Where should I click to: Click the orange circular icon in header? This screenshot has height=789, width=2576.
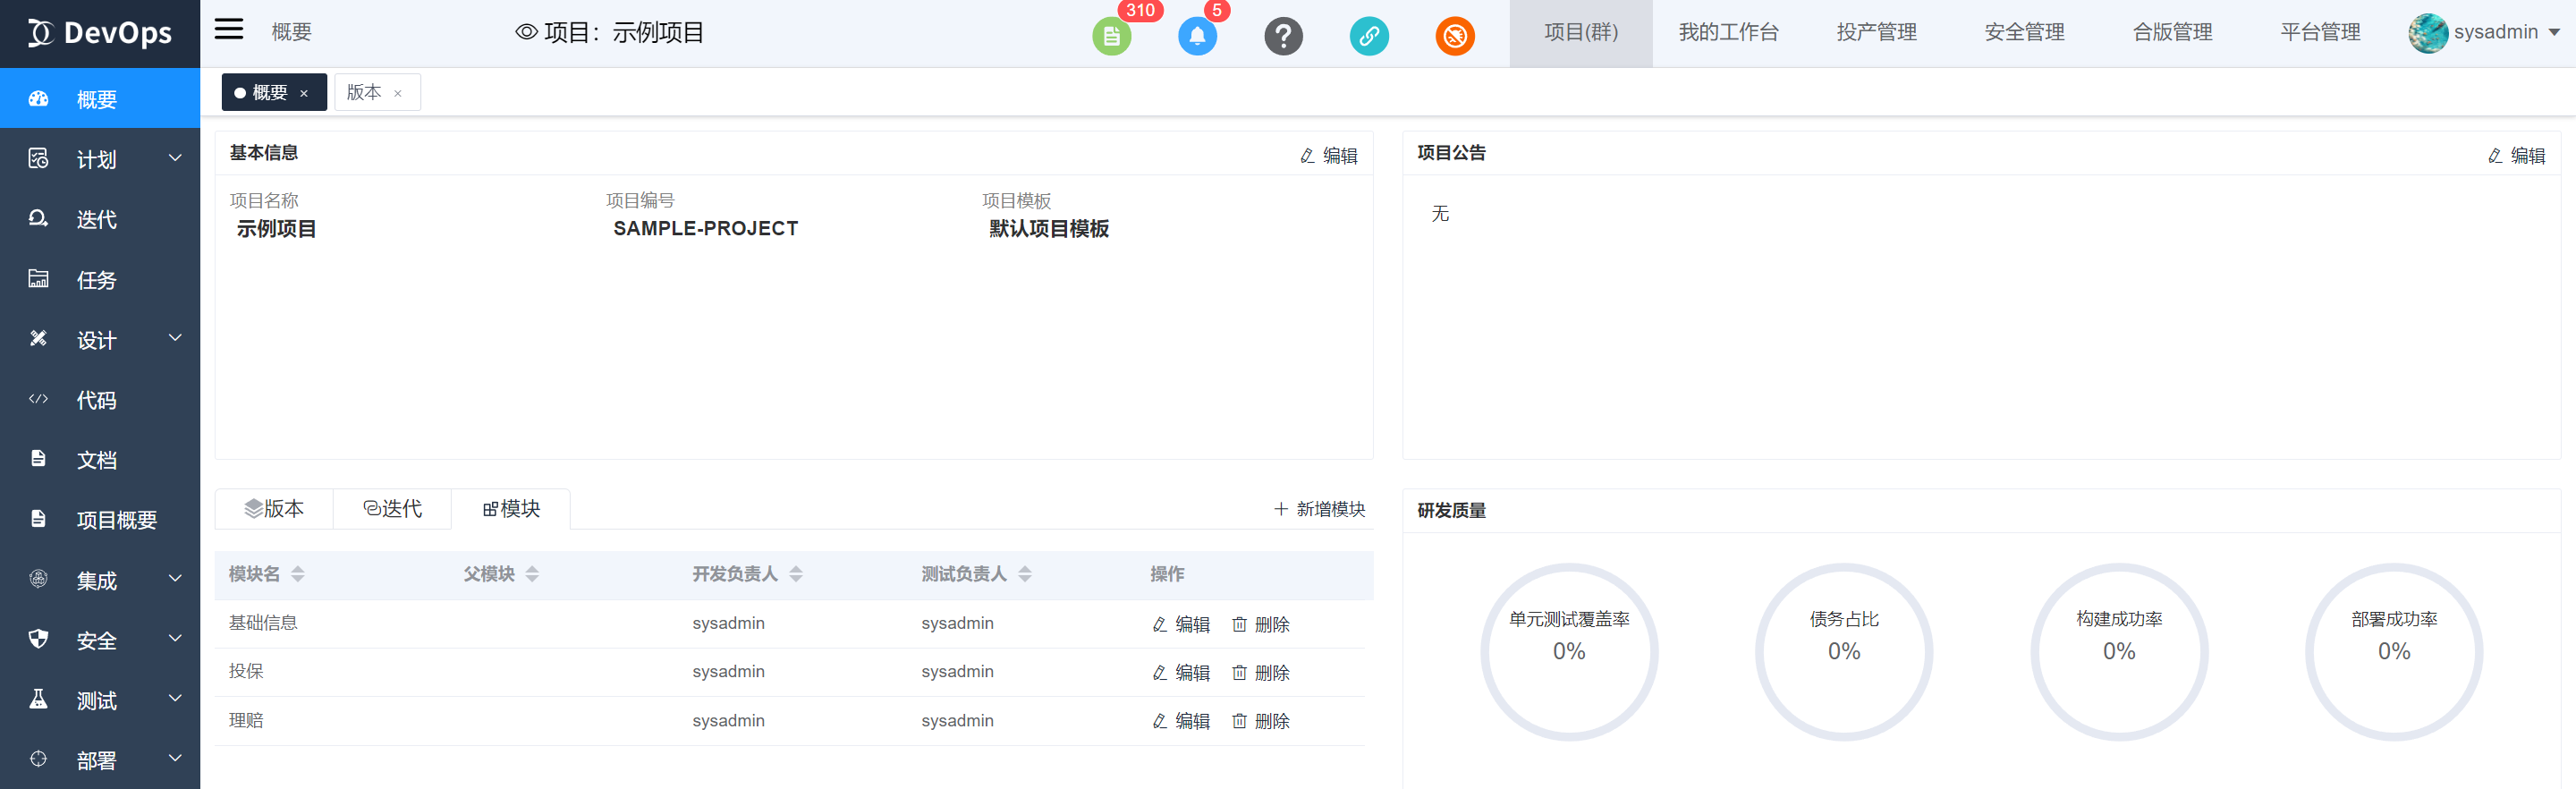1455,37
